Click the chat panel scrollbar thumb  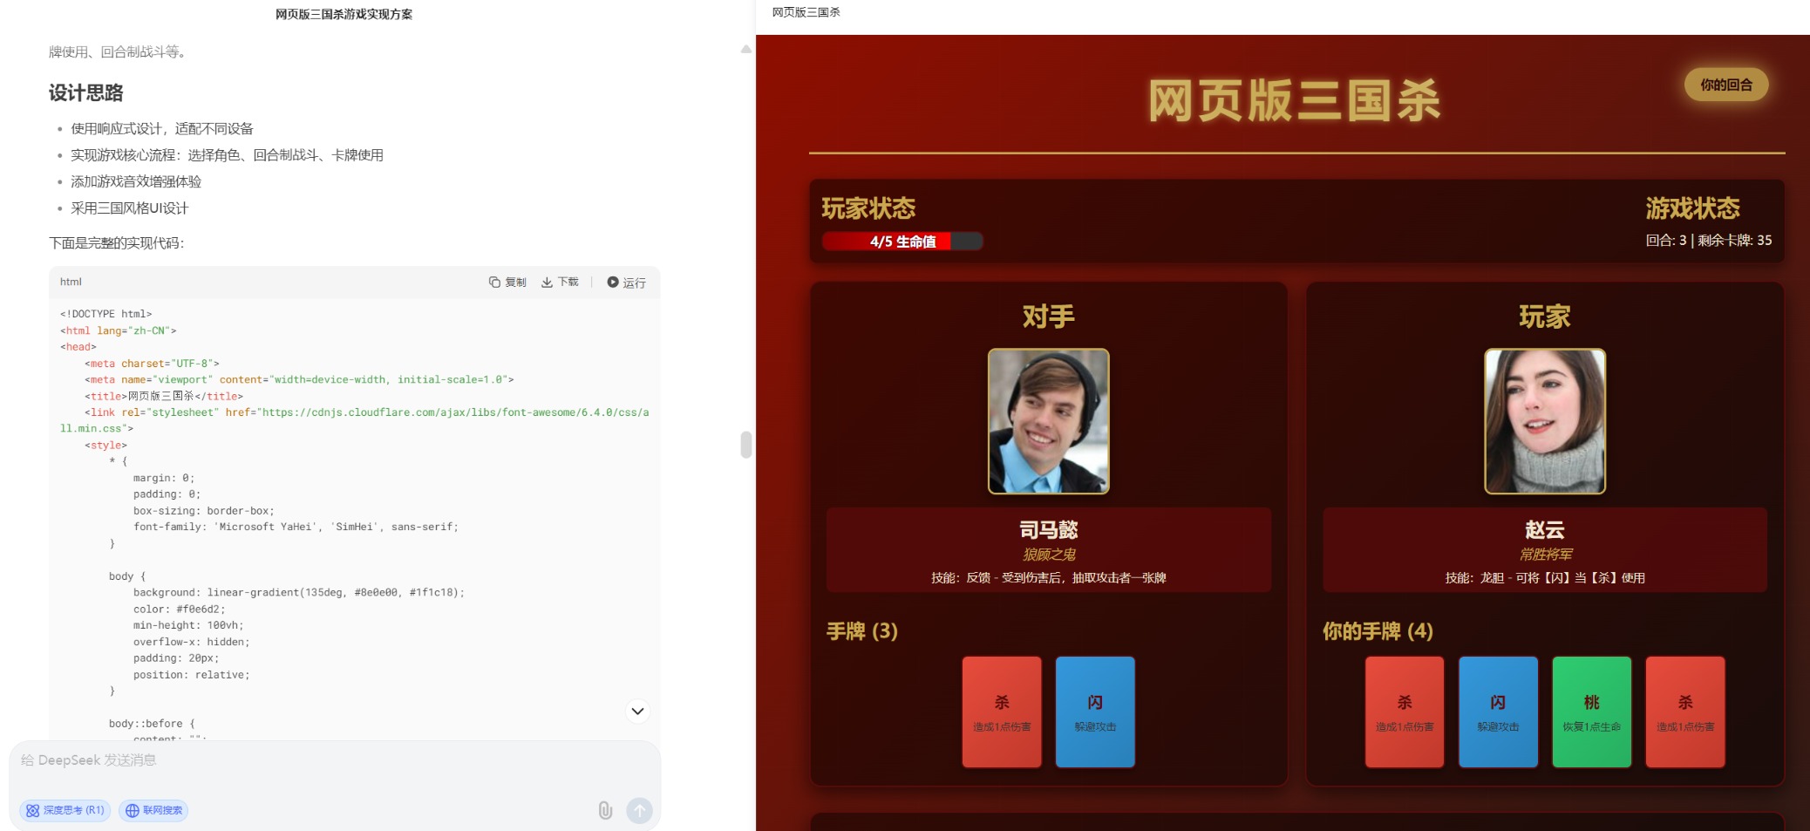745,444
